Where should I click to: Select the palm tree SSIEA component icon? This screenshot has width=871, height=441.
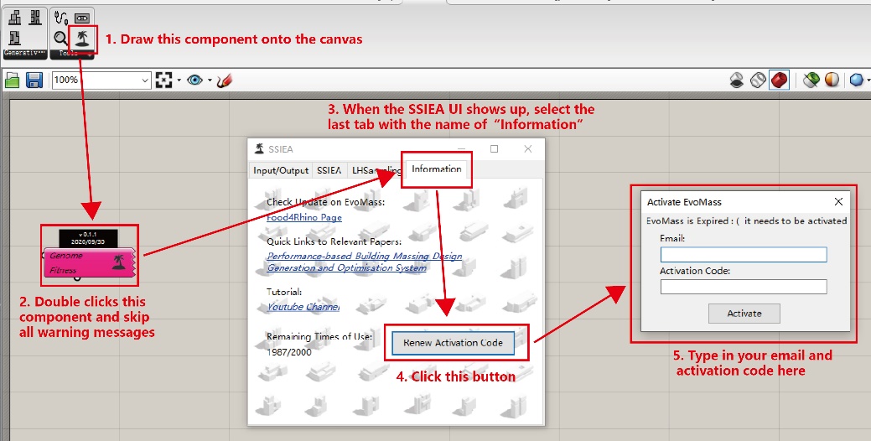(83, 39)
